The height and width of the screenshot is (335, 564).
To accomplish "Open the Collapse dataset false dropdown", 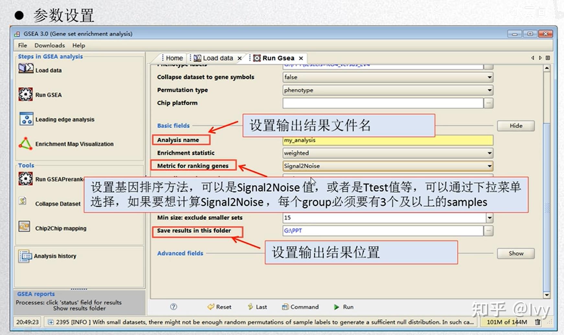I will point(490,77).
